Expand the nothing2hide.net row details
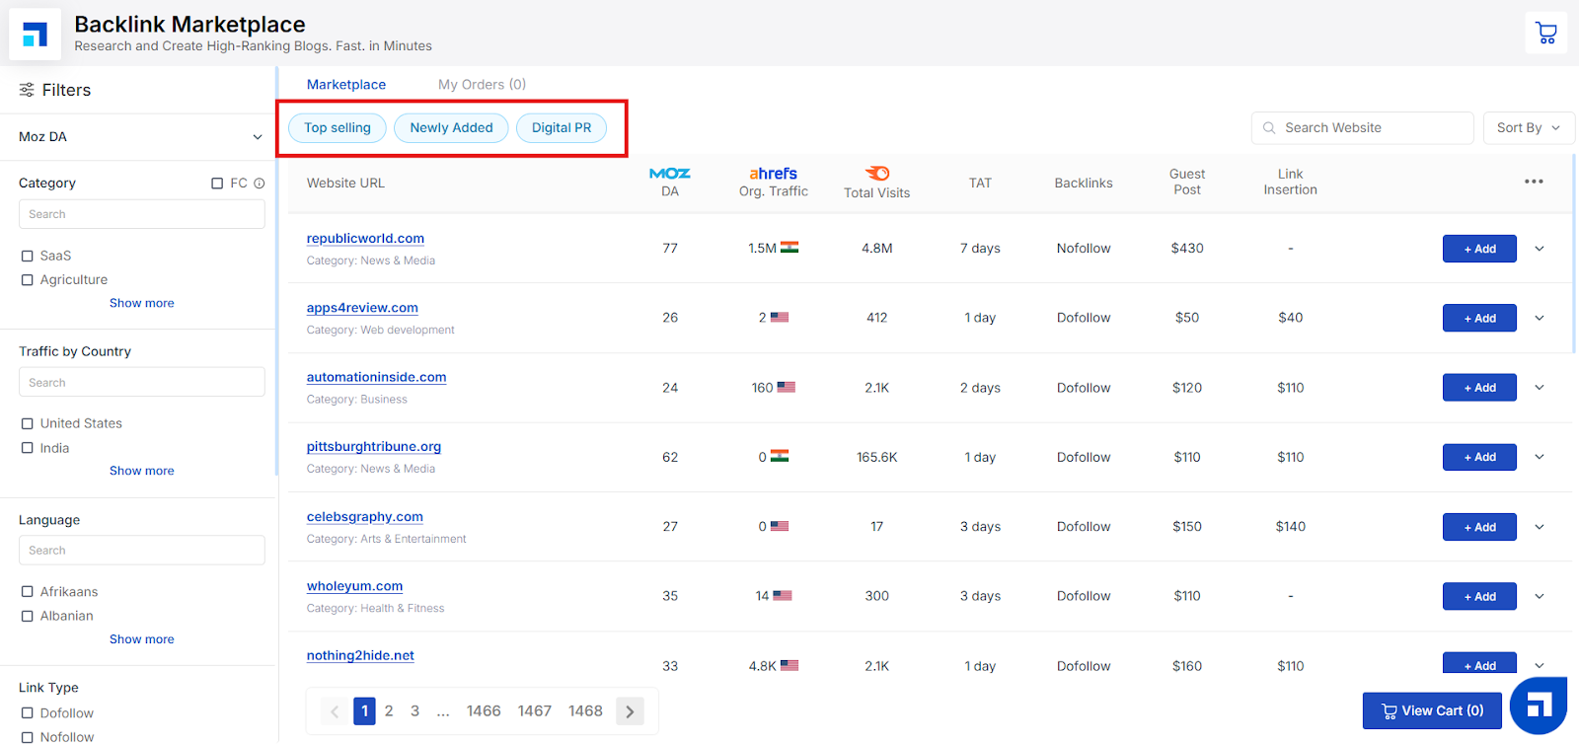This screenshot has width=1579, height=745. pos(1540,666)
